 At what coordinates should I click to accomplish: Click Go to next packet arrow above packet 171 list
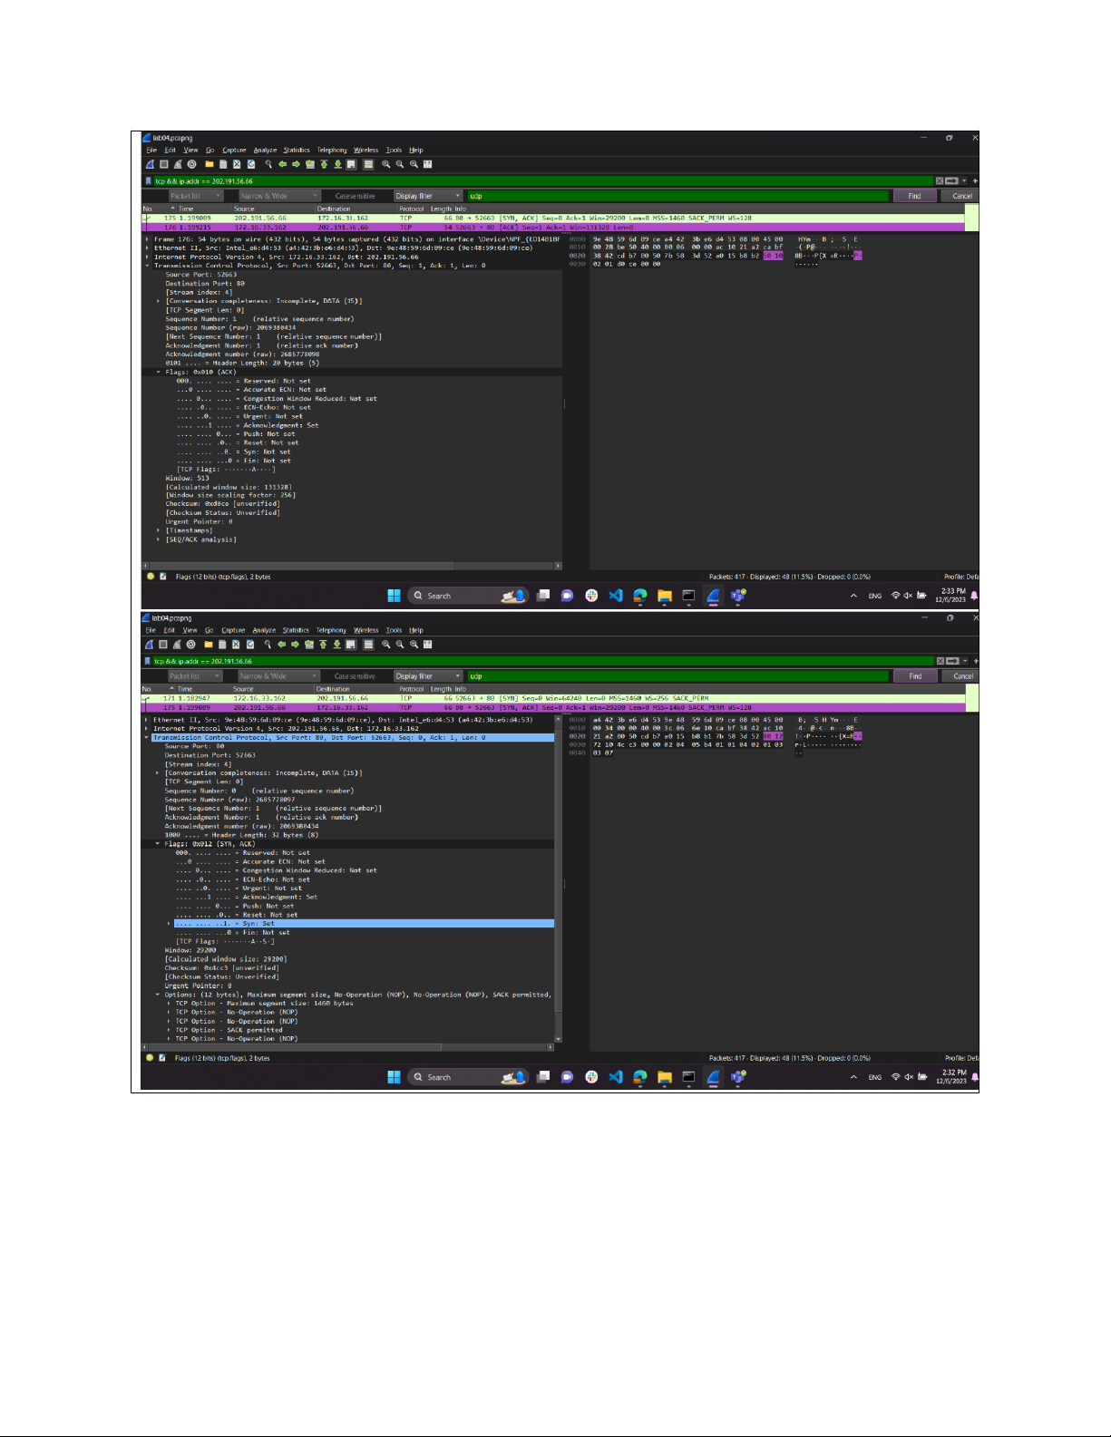(295, 645)
